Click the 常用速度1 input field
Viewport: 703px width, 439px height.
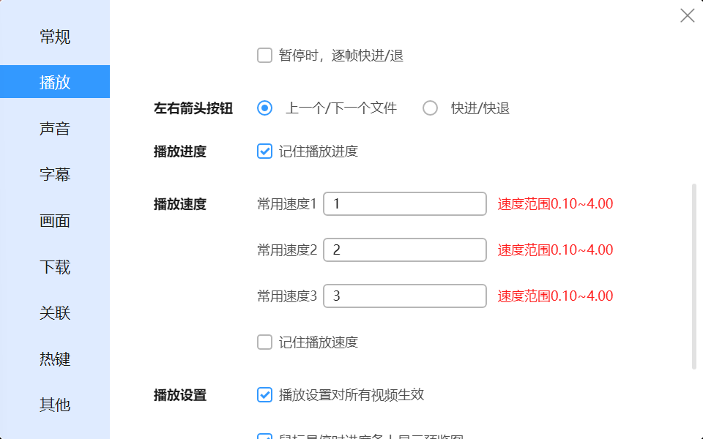click(404, 203)
